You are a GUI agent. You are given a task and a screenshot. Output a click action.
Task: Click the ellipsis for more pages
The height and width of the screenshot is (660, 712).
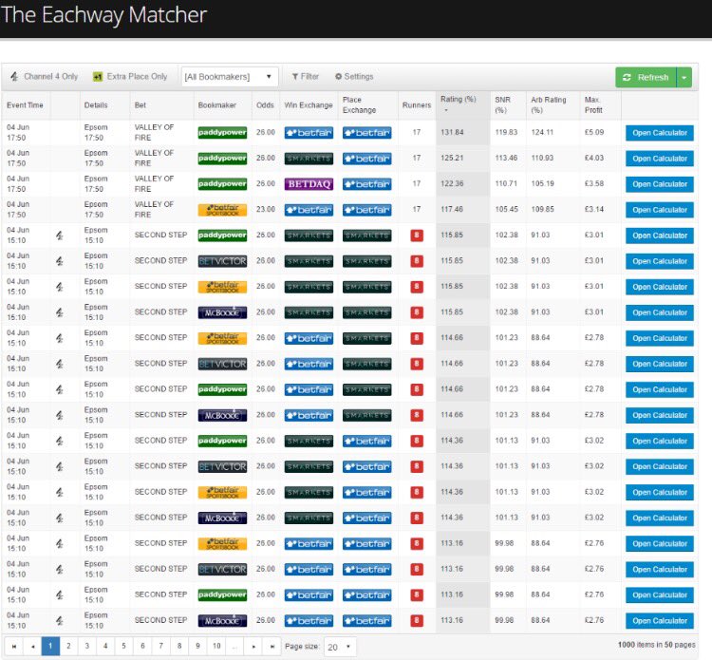tap(235, 647)
